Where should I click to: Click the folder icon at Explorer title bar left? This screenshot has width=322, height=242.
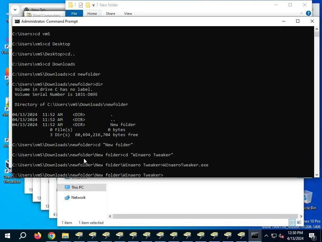70,5
